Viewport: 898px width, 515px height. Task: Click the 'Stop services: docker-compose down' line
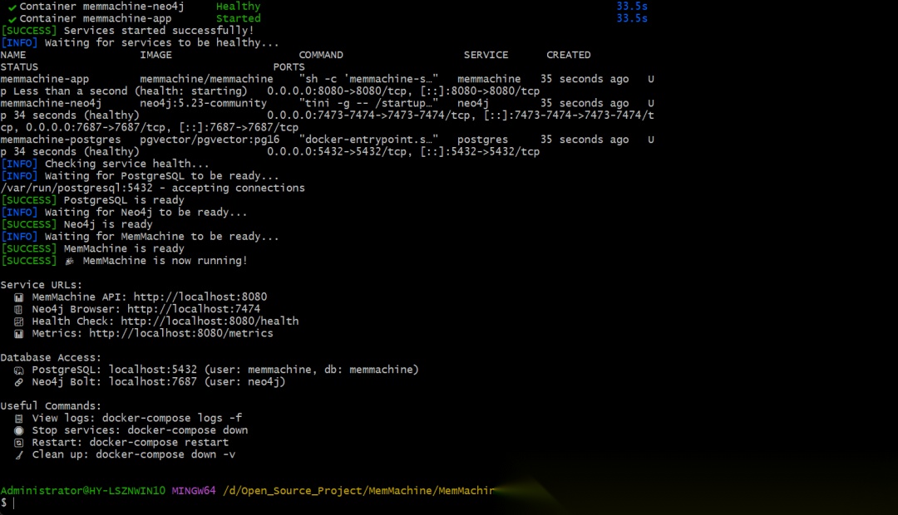(x=140, y=430)
